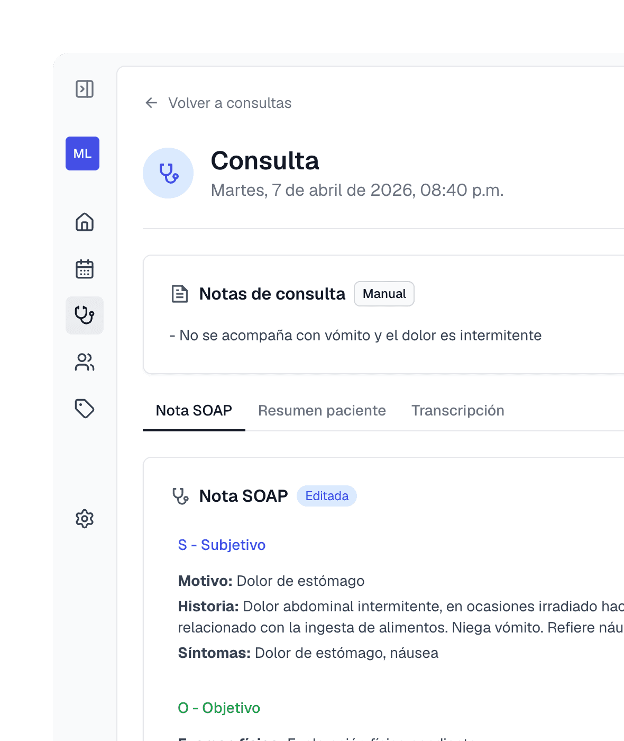The width and height of the screenshot is (624, 741).
Task: Open the tag sidebar icon
Action: point(85,409)
